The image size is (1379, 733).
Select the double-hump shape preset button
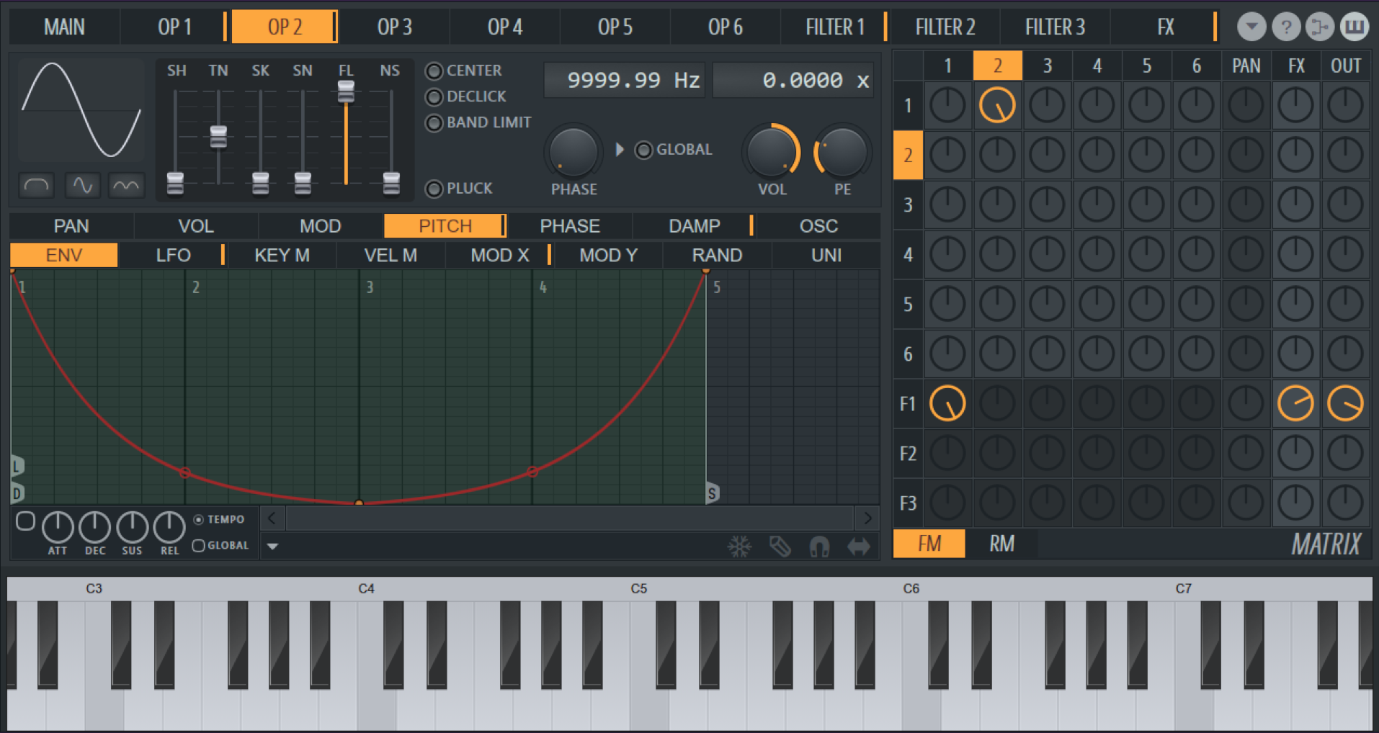pos(126,186)
